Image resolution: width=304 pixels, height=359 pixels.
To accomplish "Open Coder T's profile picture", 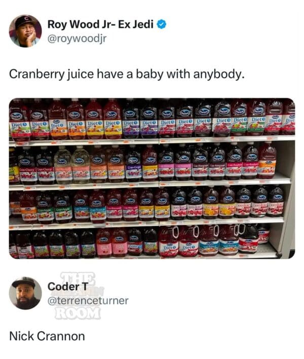I will [x=25, y=293].
